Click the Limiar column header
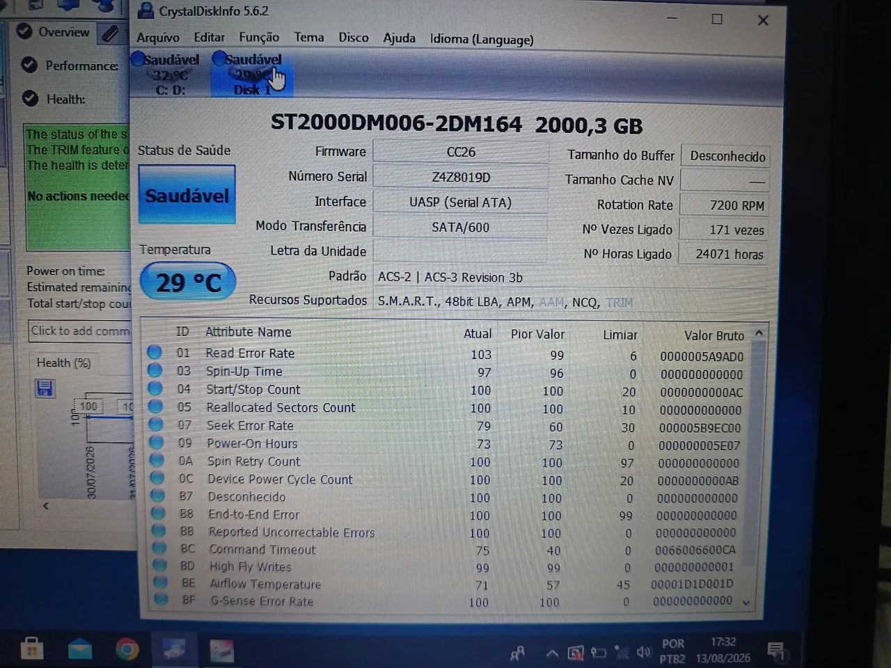 pos(620,335)
